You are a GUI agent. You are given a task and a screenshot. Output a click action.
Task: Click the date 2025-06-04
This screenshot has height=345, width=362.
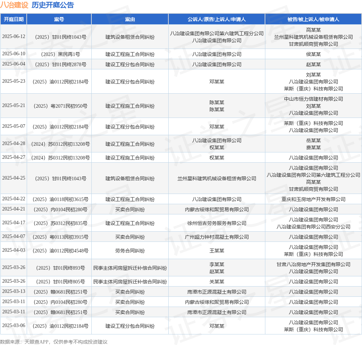point(14,64)
